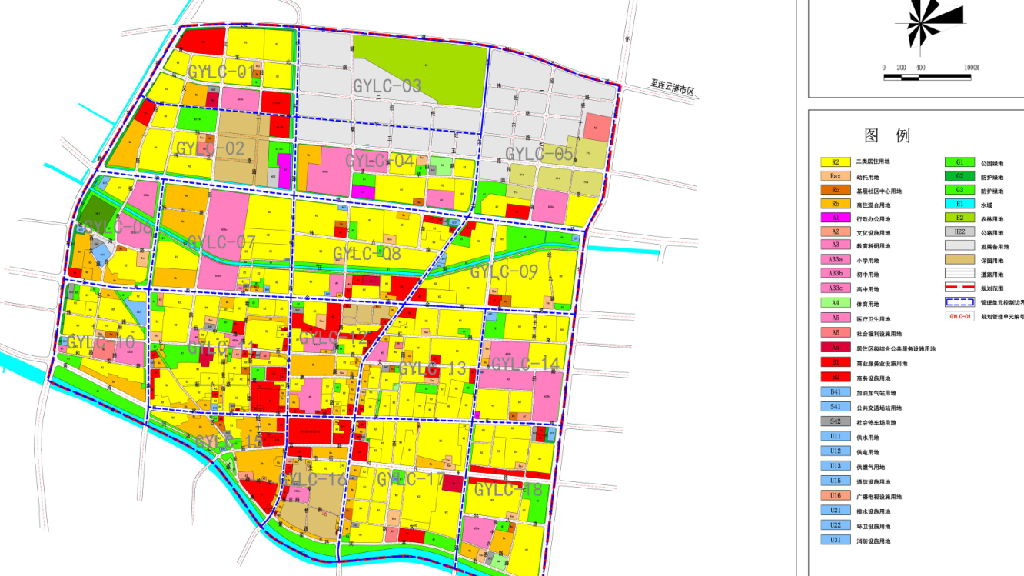The width and height of the screenshot is (1024, 576).
Task: Click the red B1 commercial service swatch
Action: (x=835, y=362)
